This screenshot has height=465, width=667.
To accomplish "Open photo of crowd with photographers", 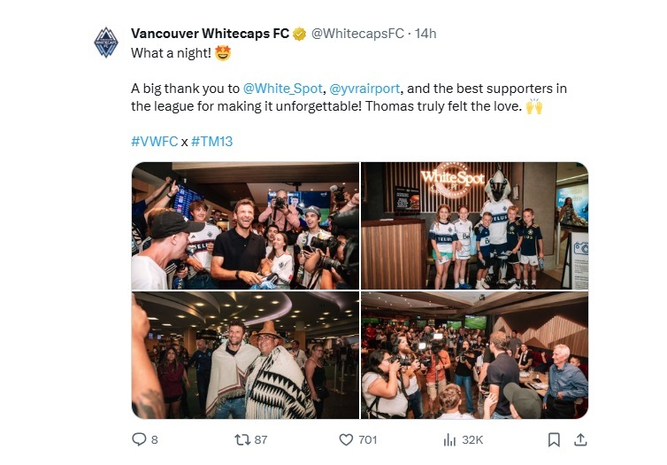I will point(475,355).
